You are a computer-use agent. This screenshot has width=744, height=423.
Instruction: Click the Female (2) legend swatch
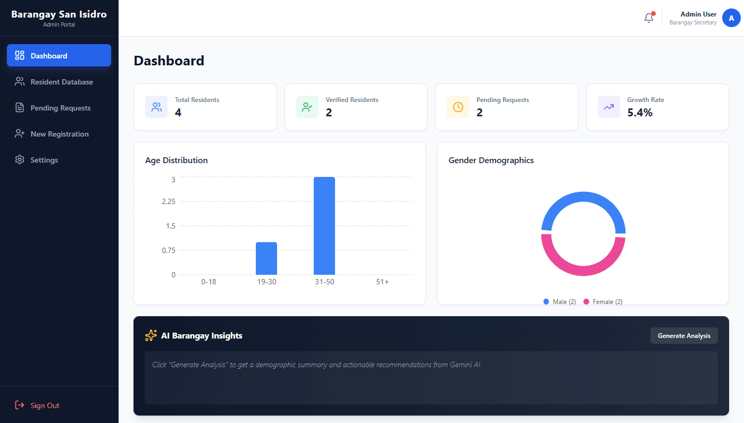coord(587,301)
